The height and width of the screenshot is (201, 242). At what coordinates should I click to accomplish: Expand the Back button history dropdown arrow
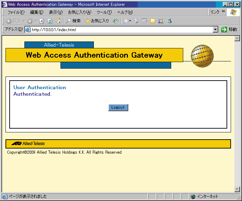click(x=24, y=21)
